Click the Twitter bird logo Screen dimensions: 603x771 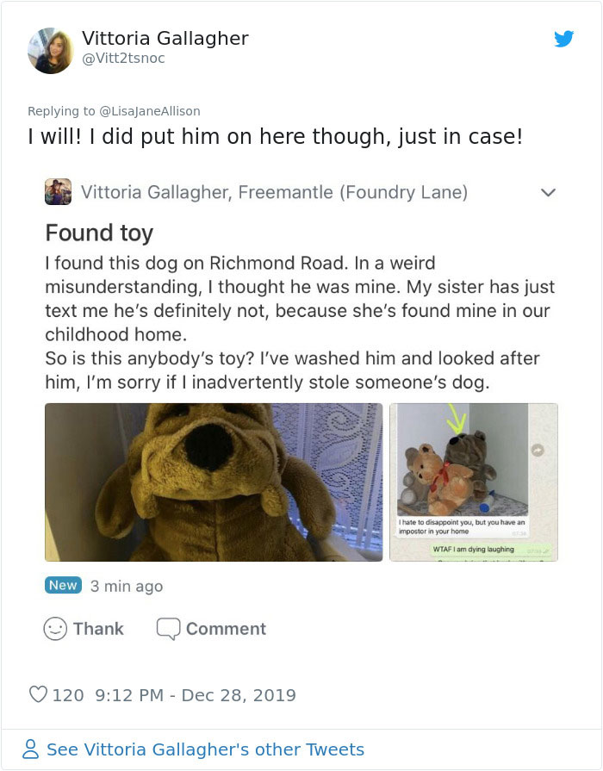pyautogui.click(x=565, y=39)
